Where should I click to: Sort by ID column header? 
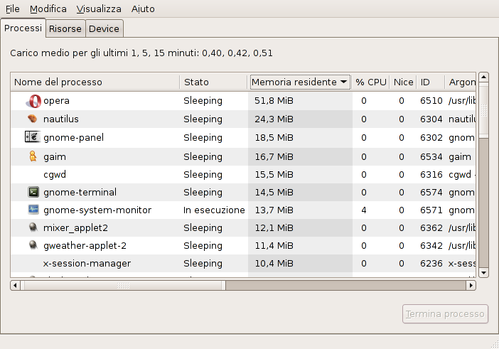[x=431, y=82]
